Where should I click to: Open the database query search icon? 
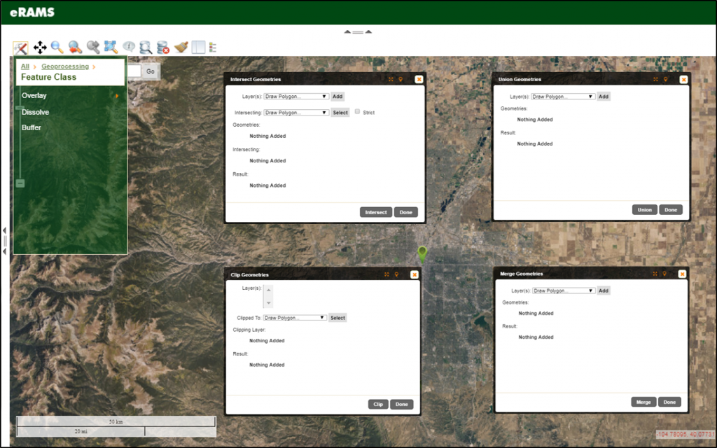146,48
